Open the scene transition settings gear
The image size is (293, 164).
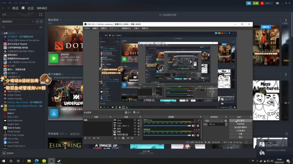[226, 121]
